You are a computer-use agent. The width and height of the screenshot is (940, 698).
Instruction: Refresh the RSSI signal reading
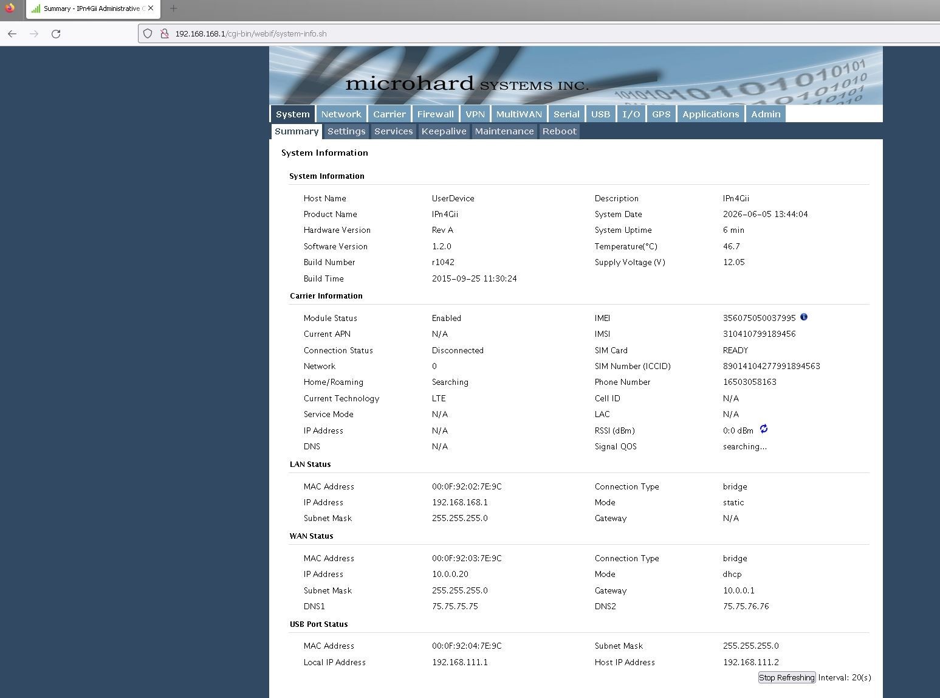[764, 429]
